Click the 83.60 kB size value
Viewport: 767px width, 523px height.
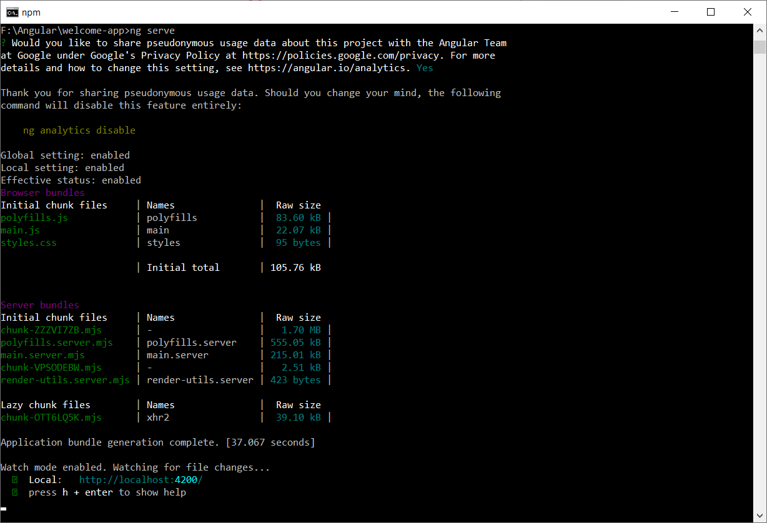click(299, 218)
